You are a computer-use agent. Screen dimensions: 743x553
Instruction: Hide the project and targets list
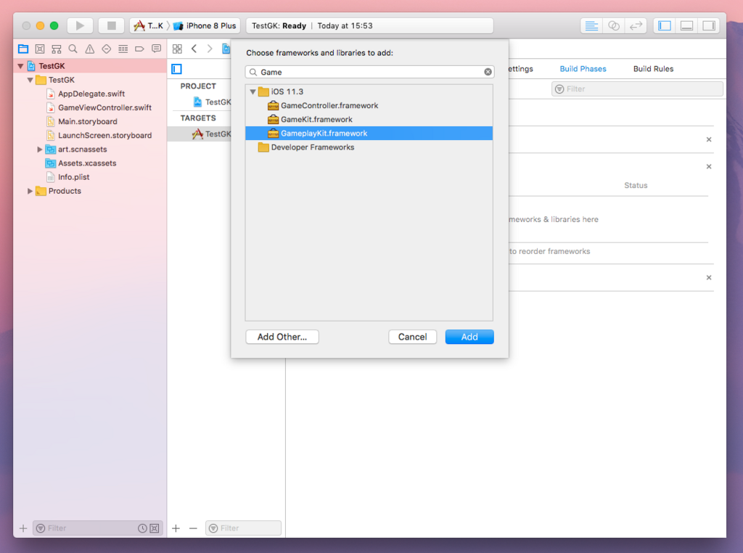[x=177, y=69]
